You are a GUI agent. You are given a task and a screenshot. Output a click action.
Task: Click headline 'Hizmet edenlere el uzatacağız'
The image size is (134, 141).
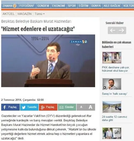coord(38,29)
